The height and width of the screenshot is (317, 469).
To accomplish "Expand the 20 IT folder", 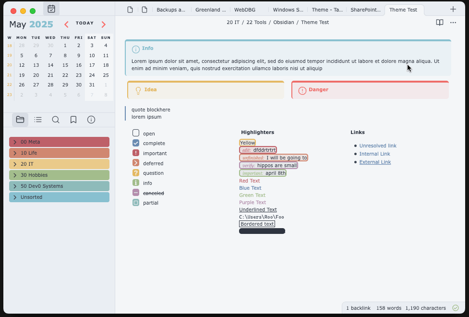I will click(x=59, y=164).
